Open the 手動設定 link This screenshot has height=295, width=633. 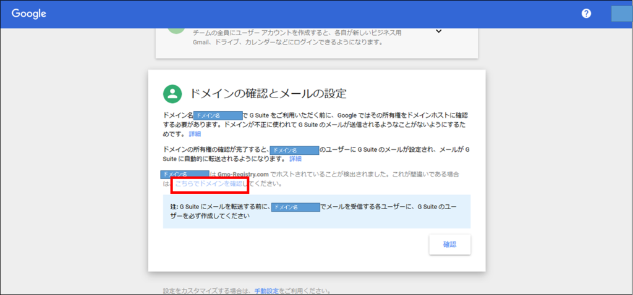(x=266, y=291)
